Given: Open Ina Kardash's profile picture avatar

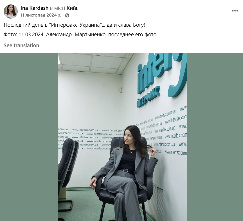Looking at the screenshot, I should point(10,12).
